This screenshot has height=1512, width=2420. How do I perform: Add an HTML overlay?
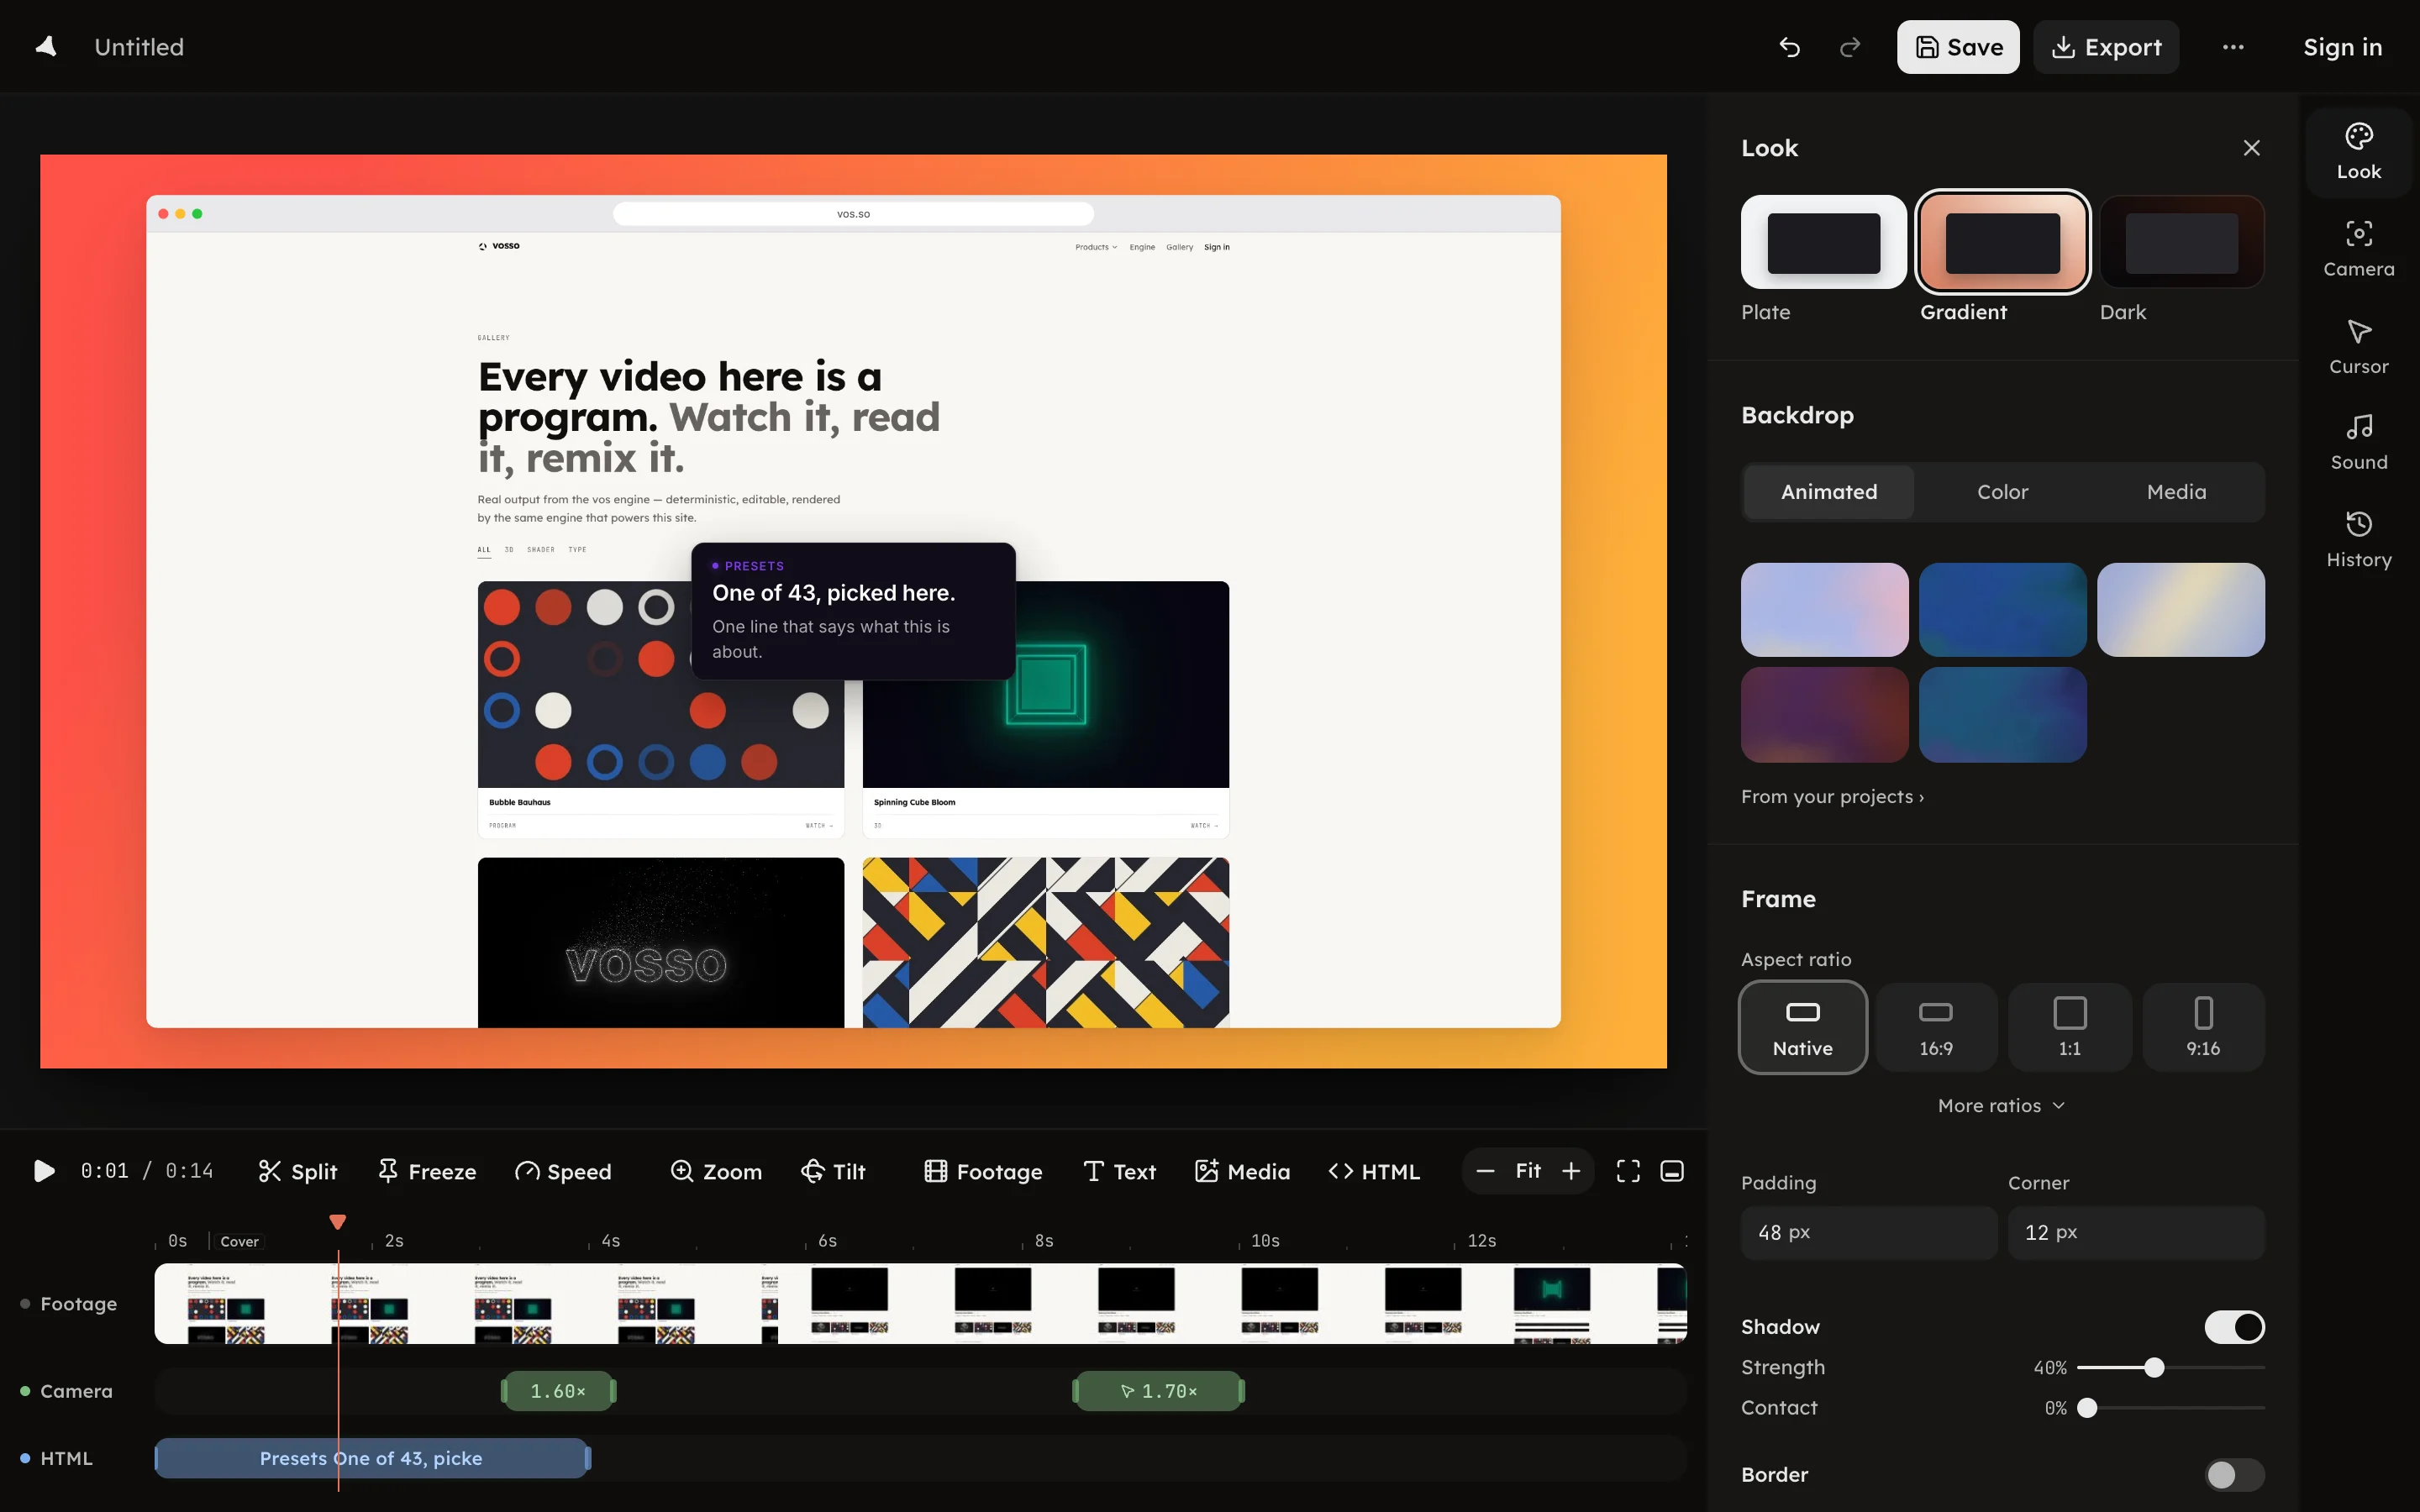(x=1374, y=1171)
